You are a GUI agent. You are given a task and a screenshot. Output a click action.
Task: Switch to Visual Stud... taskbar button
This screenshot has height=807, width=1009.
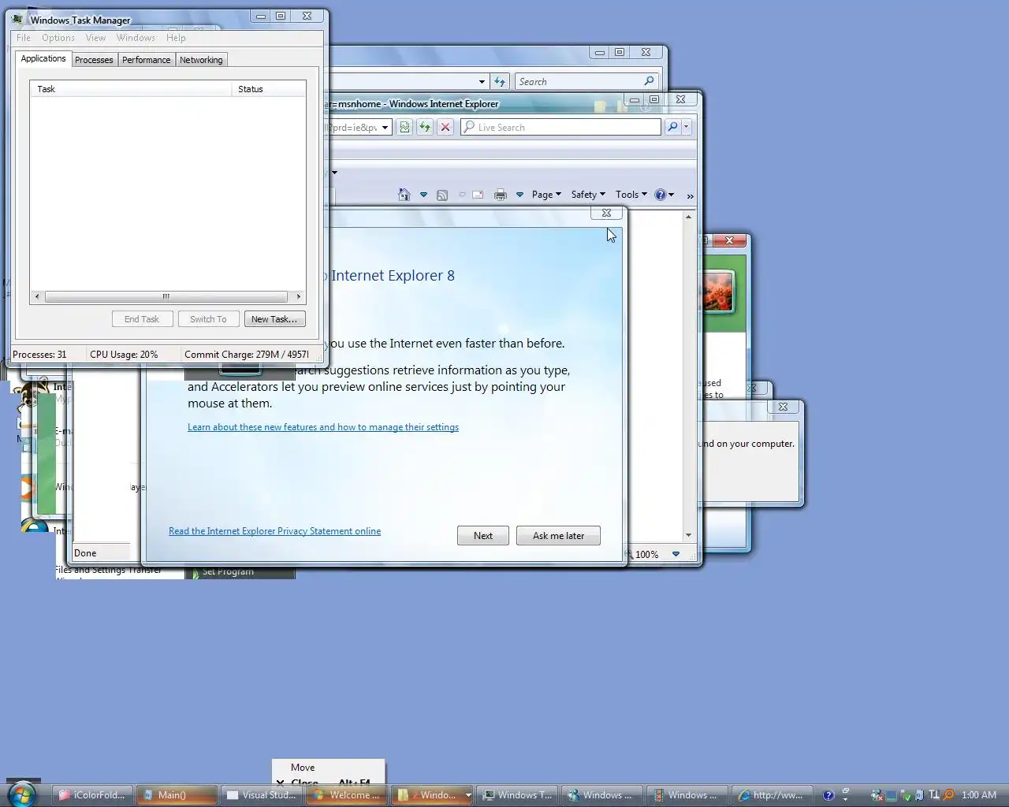262,795
